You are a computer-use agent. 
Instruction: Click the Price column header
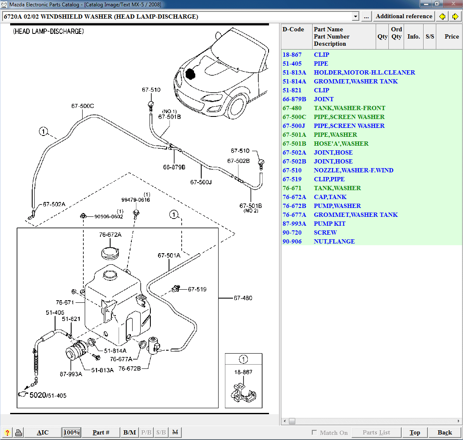click(449, 36)
